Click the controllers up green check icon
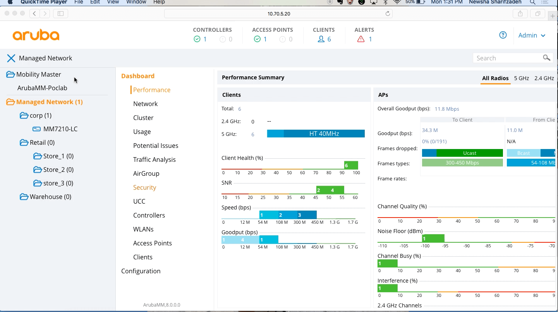Image resolution: width=558 pixels, height=312 pixels. tap(197, 39)
